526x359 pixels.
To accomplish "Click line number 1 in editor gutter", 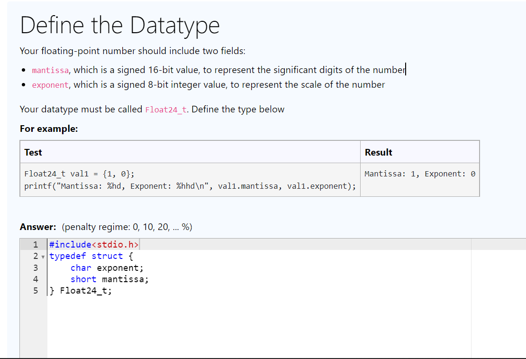I will pyautogui.click(x=35, y=245).
